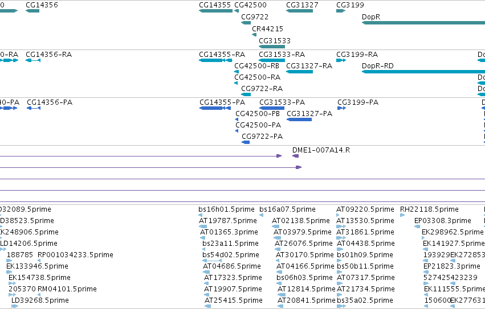The height and width of the screenshot is (309, 485).
Task: Select protein label CG31533-PA
Action: (282, 102)
